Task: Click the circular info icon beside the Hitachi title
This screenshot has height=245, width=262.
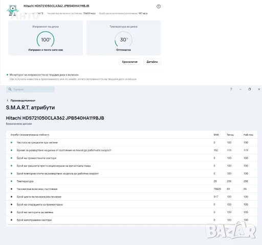Action: pos(159,7)
